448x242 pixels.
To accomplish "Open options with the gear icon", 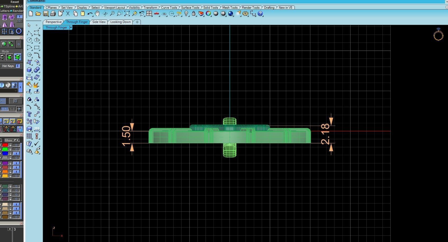I will [x=245, y=14].
